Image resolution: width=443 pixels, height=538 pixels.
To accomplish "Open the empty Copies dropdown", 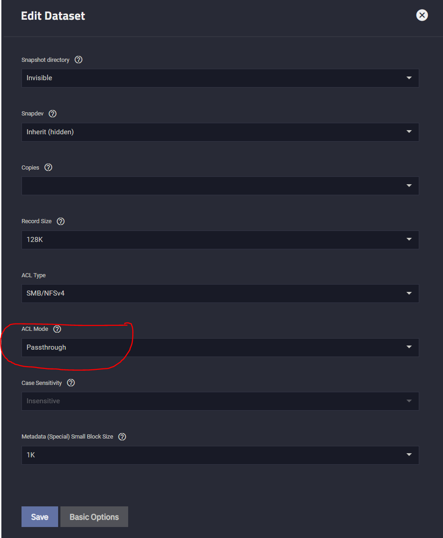I will click(220, 186).
